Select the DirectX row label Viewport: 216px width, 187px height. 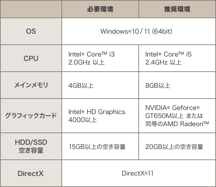31,173
